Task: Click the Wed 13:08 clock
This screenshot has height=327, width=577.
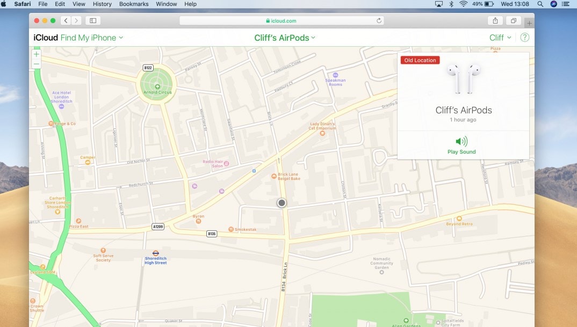Action: [x=515, y=4]
